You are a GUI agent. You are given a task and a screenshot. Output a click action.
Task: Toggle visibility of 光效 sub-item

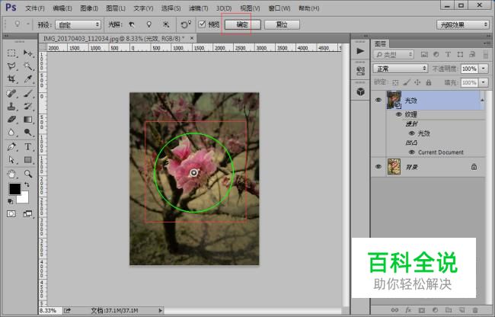[x=412, y=133]
